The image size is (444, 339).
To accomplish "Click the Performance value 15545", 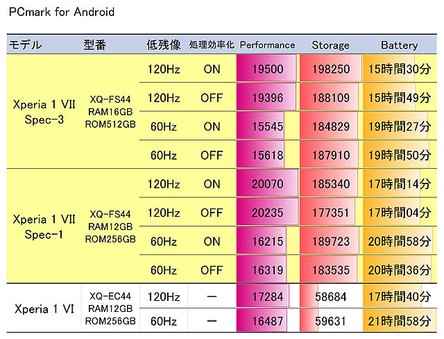I will (x=268, y=126).
